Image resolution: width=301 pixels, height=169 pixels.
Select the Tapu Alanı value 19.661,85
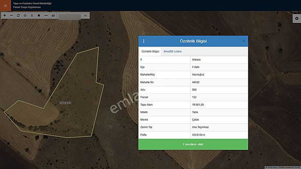[198, 105]
